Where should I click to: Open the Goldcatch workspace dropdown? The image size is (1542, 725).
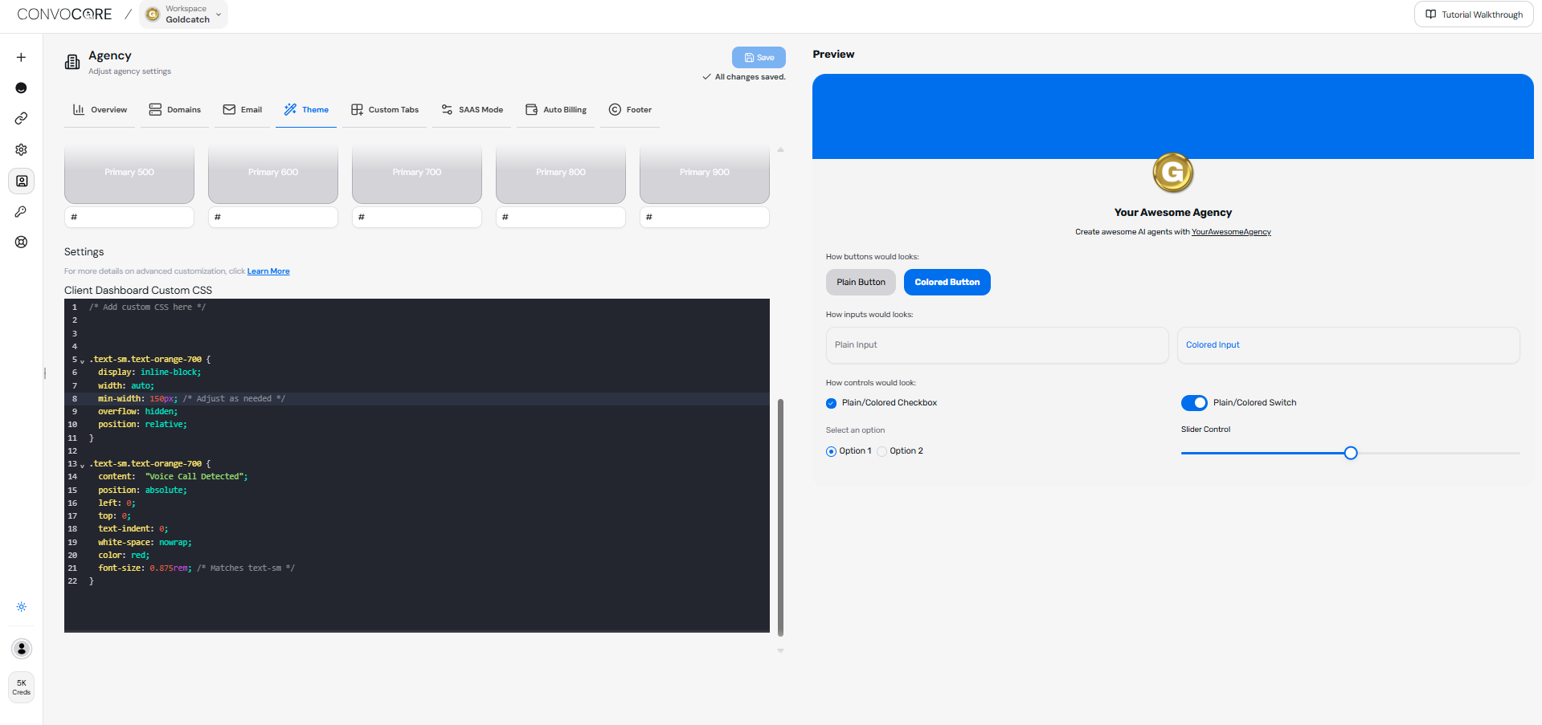coord(183,14)
